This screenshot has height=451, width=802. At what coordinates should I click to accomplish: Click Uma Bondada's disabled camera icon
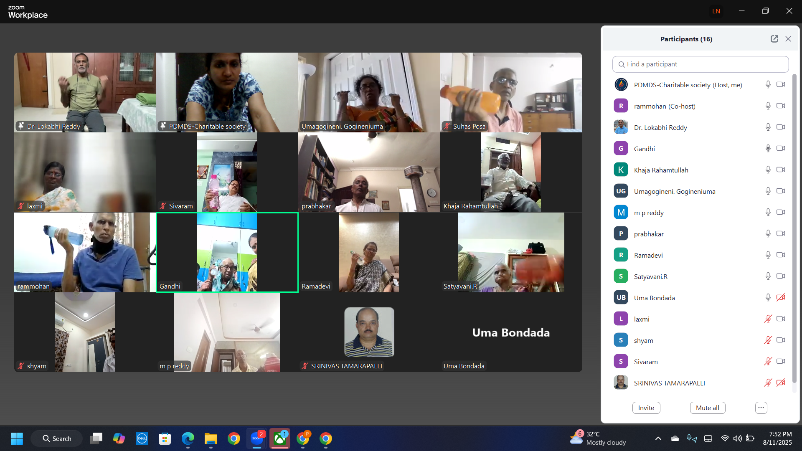(x=781, y=298)
